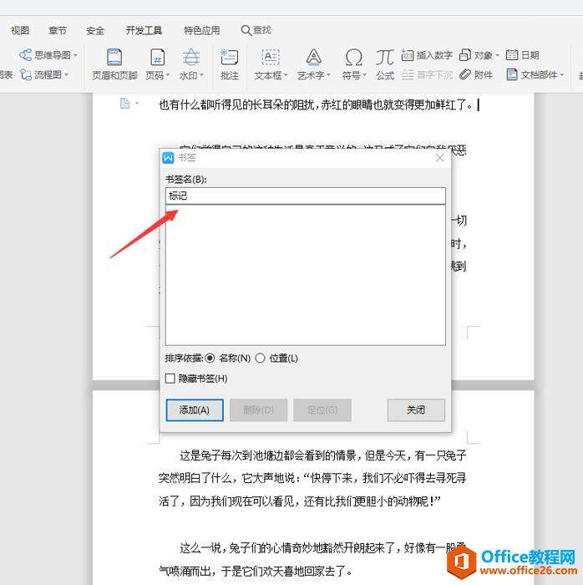
Task: Expand the 符号 dropdown arrow
Action: pyautogui.click(x=364, y=75)
